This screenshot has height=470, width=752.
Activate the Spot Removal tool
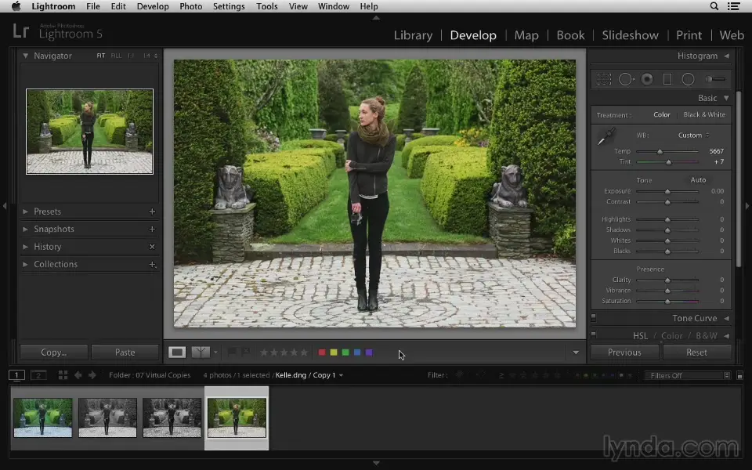coord(626,79)
